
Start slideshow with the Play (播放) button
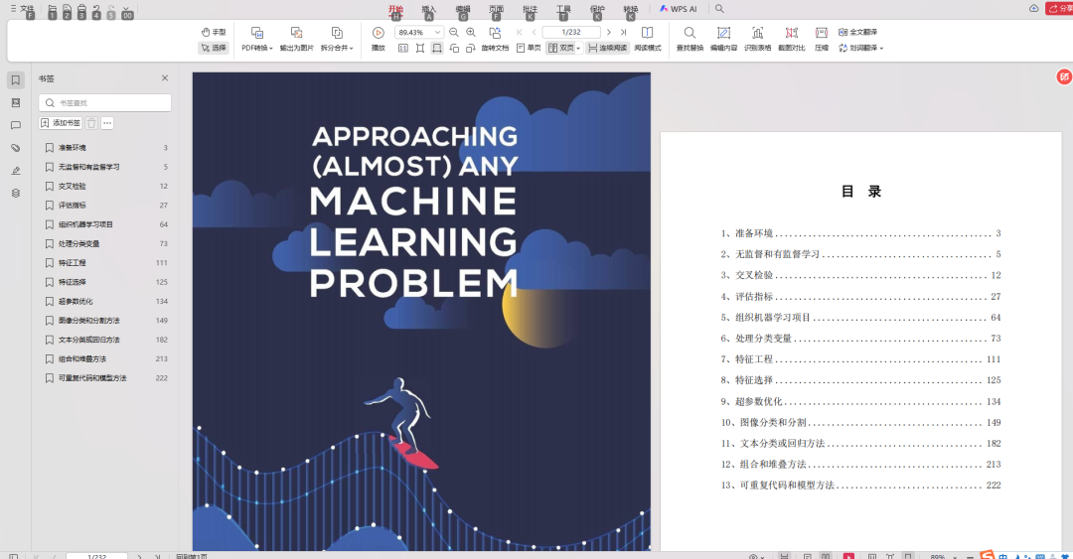(x=378, y=39)
